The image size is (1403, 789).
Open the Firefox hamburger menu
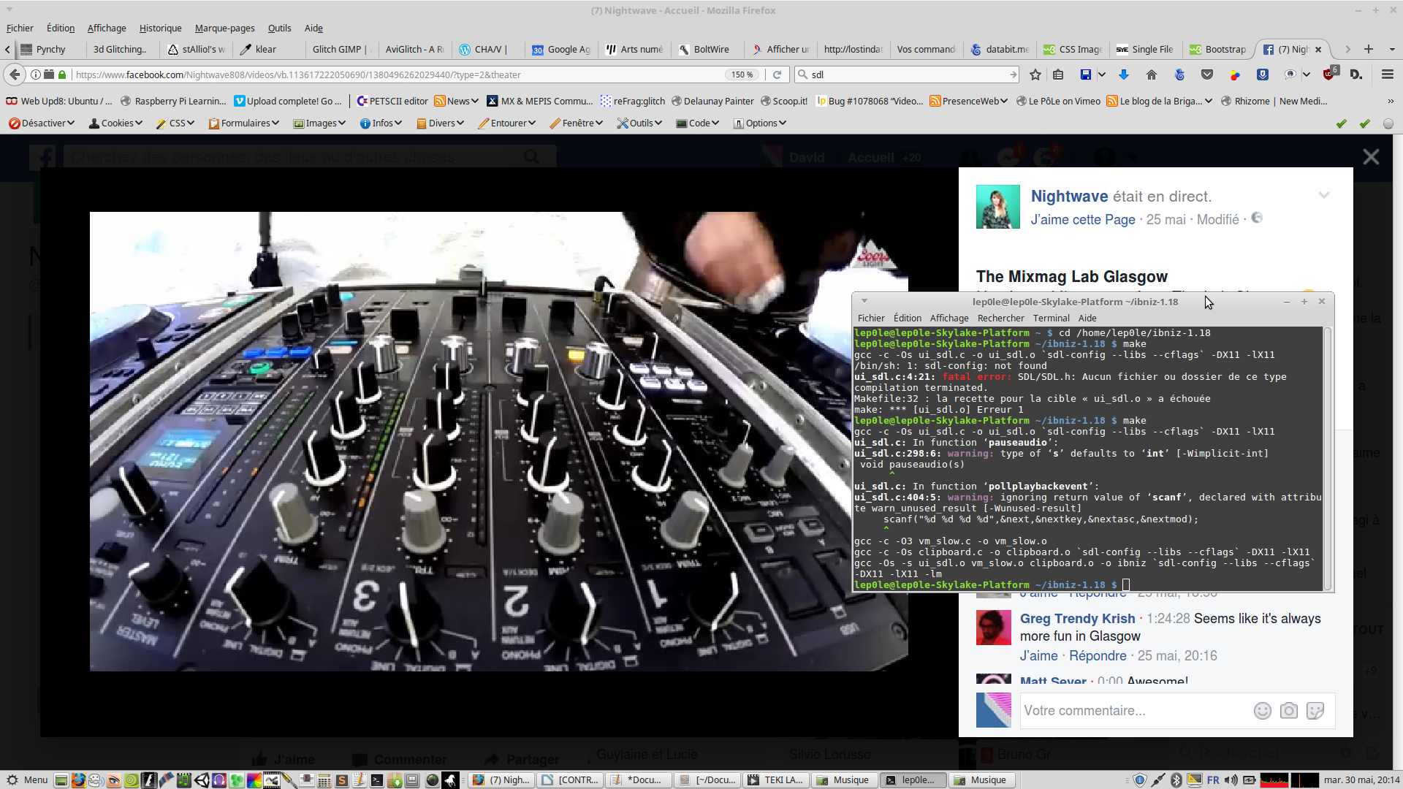coord(1387,75)
